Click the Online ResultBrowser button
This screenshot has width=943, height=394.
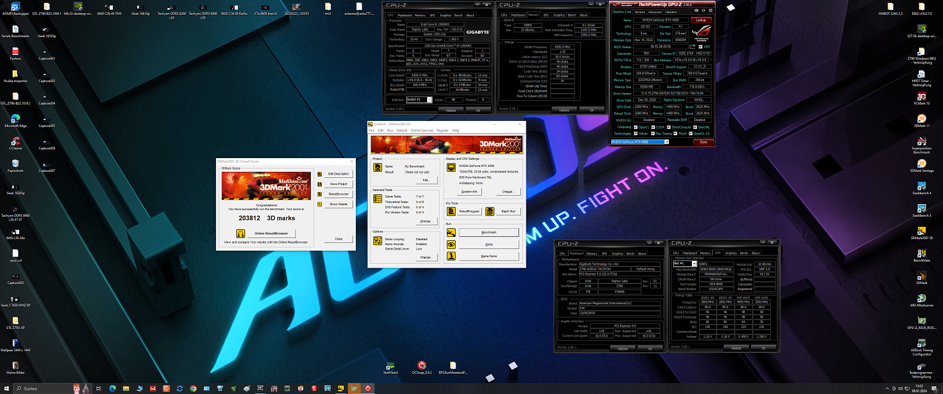click(271, 233)
